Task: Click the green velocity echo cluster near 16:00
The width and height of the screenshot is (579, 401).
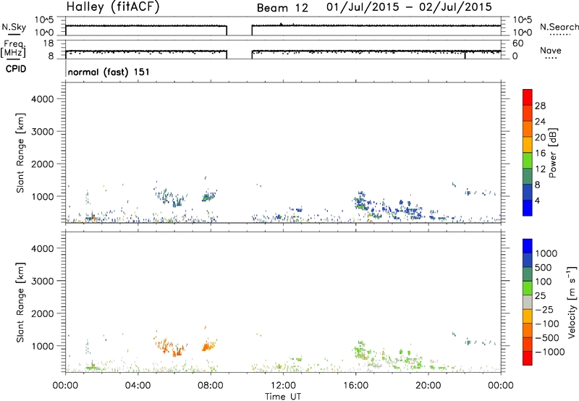Action: (360, 350)
